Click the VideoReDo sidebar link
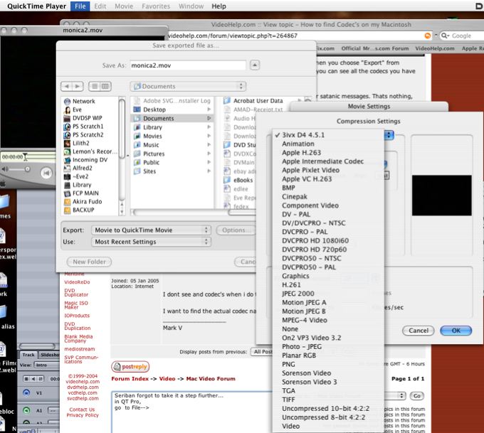Screen dimensions: 484x433 [x=77, y=282]
